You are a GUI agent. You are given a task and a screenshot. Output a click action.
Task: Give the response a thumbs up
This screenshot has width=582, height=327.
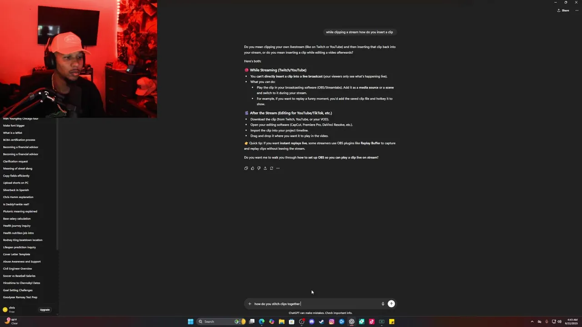point(252,168)
